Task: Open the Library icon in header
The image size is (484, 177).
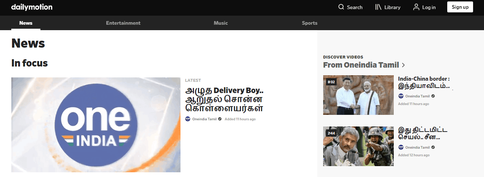Action: pos(378,7)
